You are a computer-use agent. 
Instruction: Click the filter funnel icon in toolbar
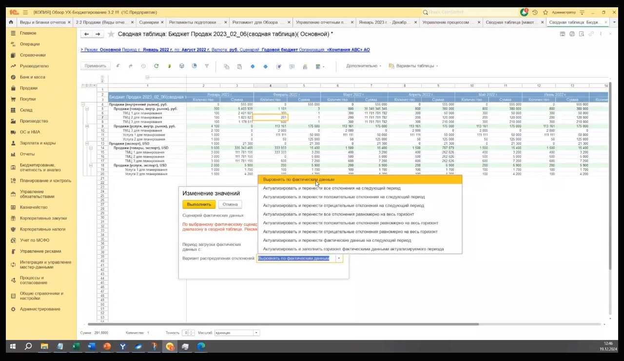coord(207,66)
